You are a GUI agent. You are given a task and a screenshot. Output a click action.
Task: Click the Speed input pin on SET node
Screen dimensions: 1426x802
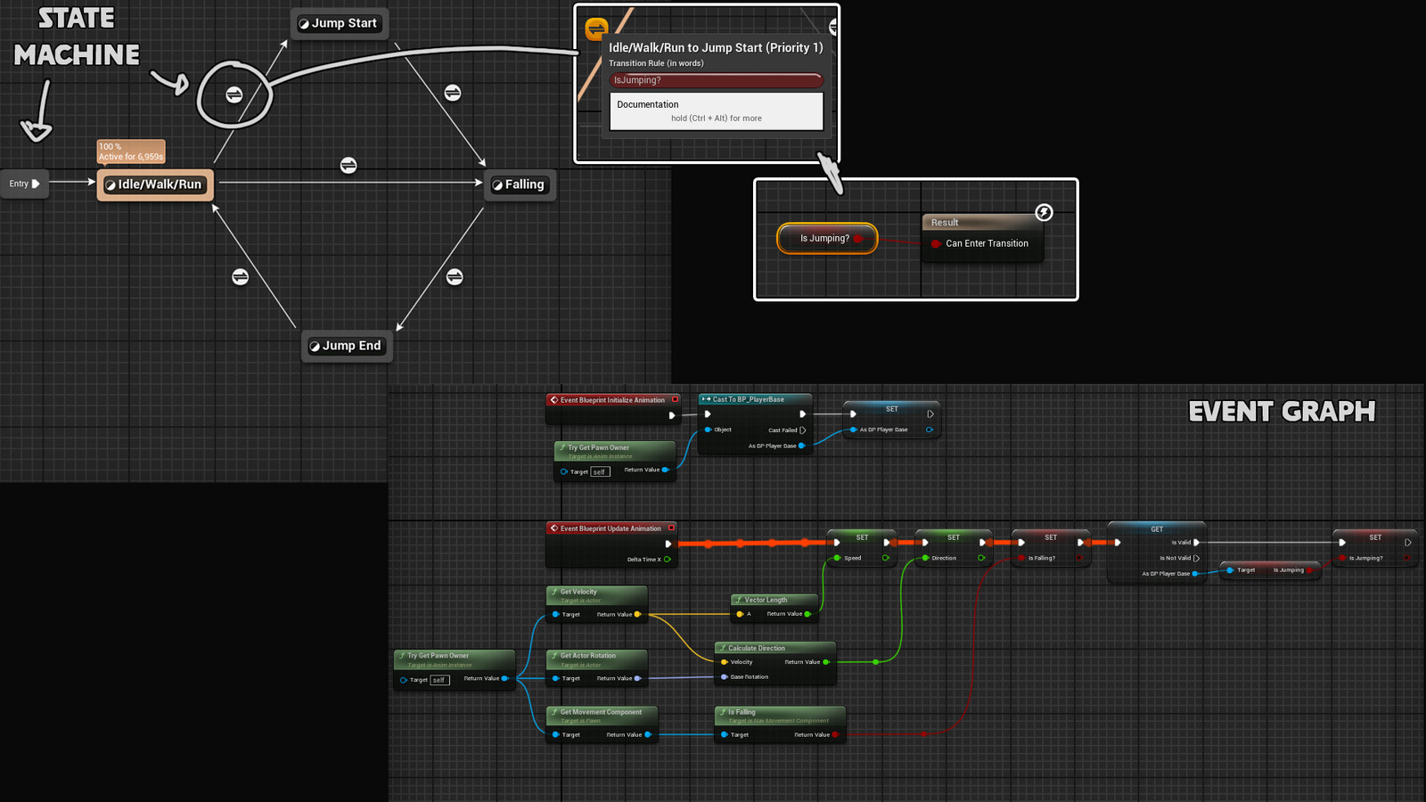point(837,558)
